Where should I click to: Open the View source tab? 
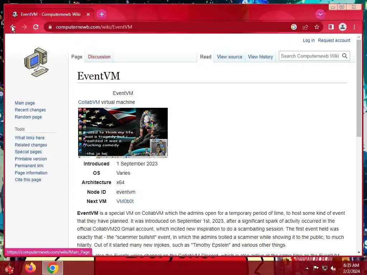tap(229, 57)
